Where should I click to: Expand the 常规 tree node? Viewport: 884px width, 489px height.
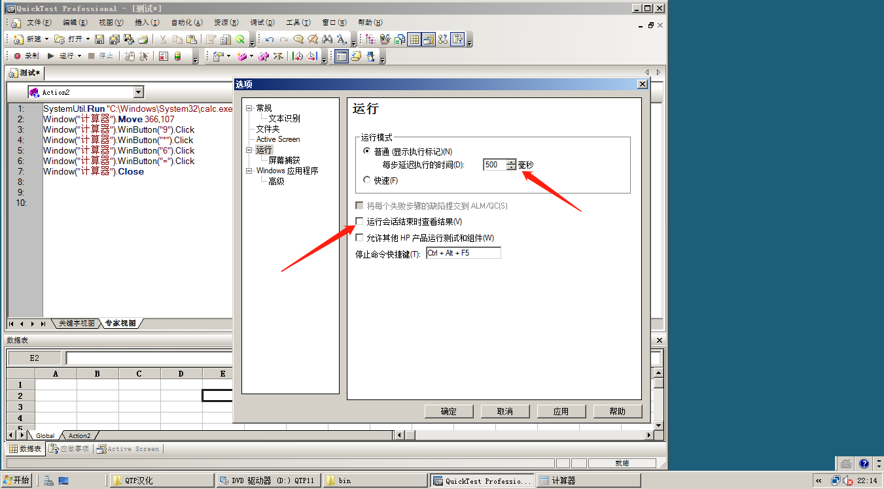pos(248,107)
